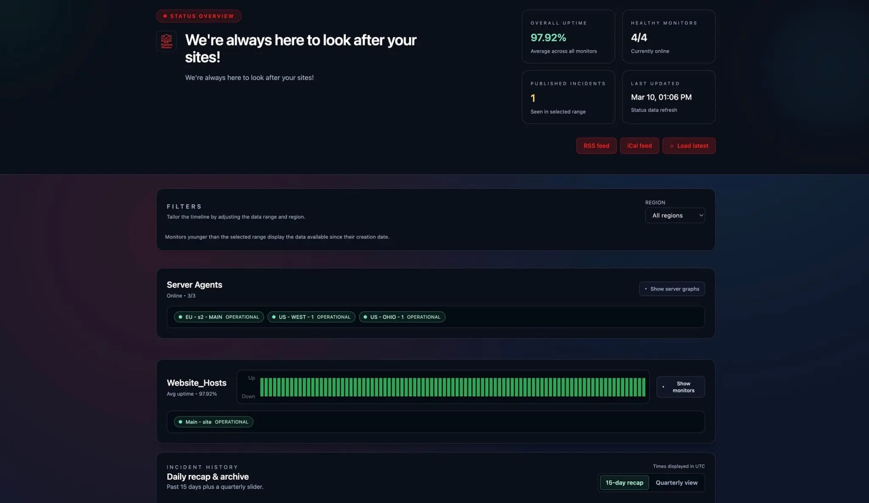Click the Last Updated Mar 10 card

click(668, 97)
